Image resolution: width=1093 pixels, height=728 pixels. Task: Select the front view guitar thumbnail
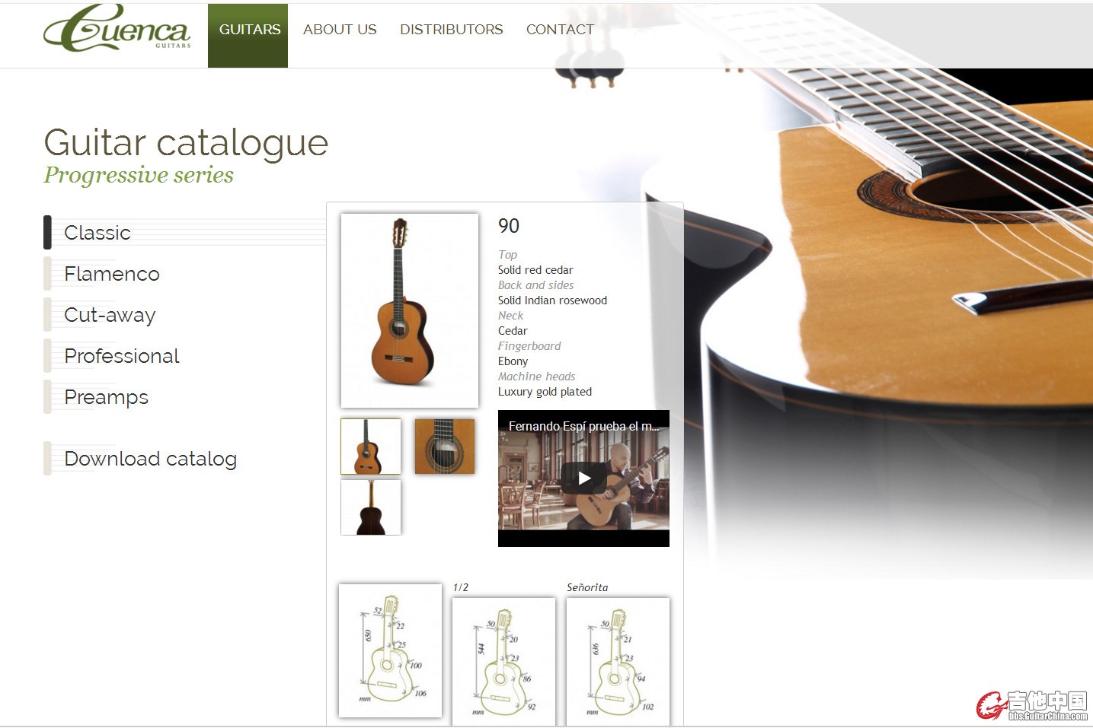click(371, 447)
